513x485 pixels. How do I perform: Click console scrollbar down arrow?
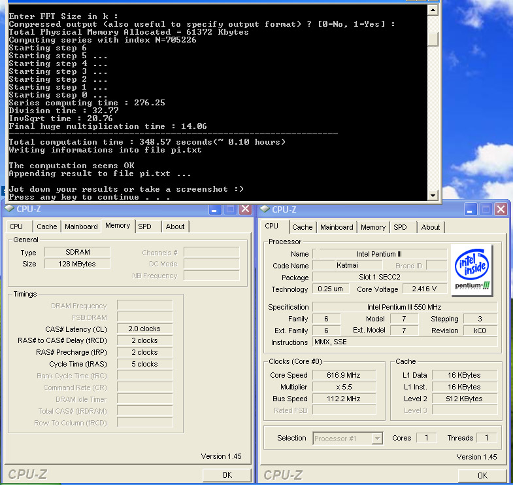433,196
